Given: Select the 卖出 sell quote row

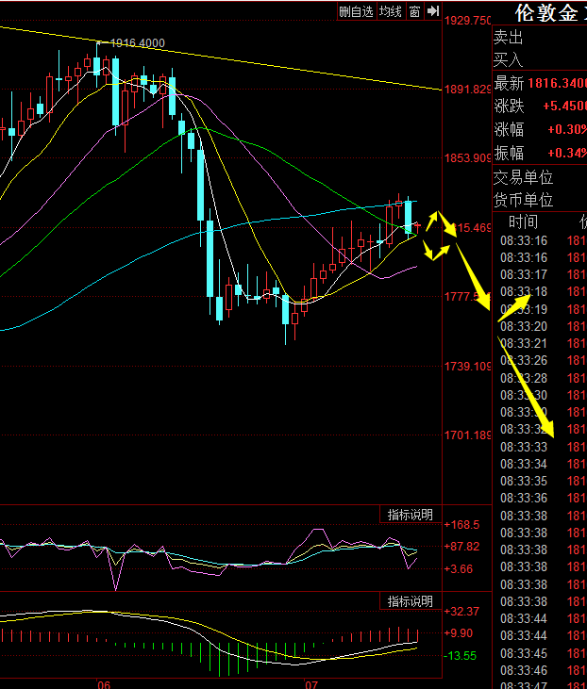Looking at the screenshot, I should point(538,38).
